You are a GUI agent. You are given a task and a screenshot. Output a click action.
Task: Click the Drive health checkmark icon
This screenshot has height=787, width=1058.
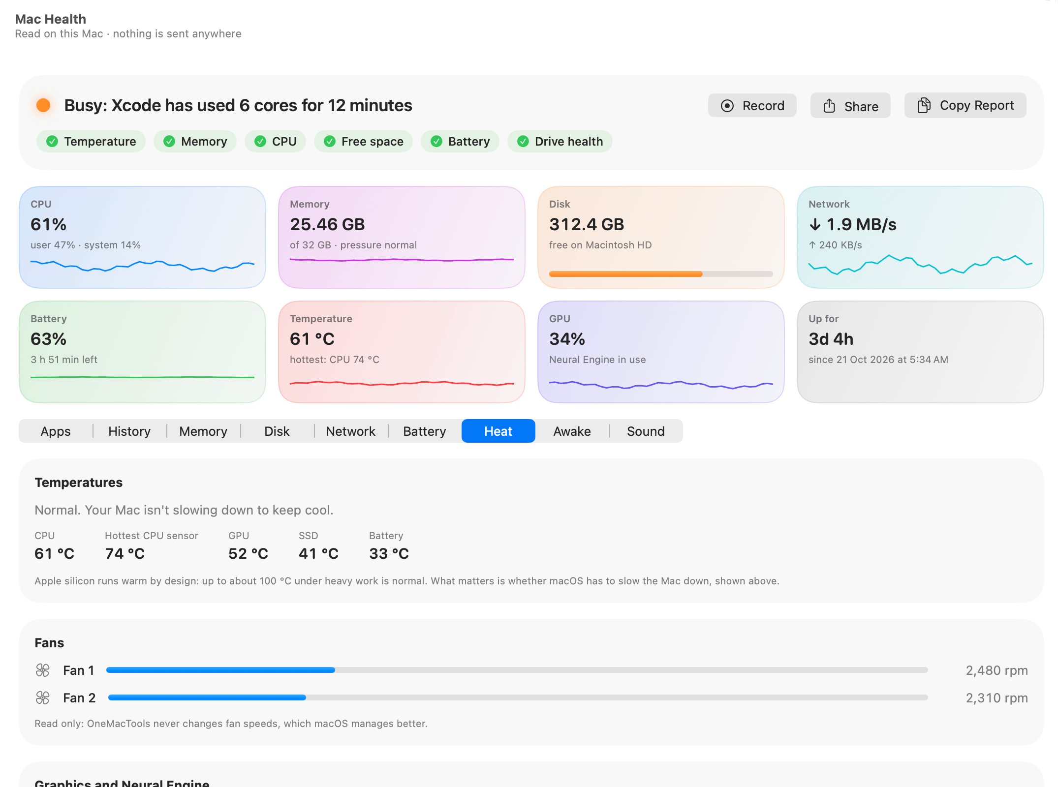(x=523, y=142)
